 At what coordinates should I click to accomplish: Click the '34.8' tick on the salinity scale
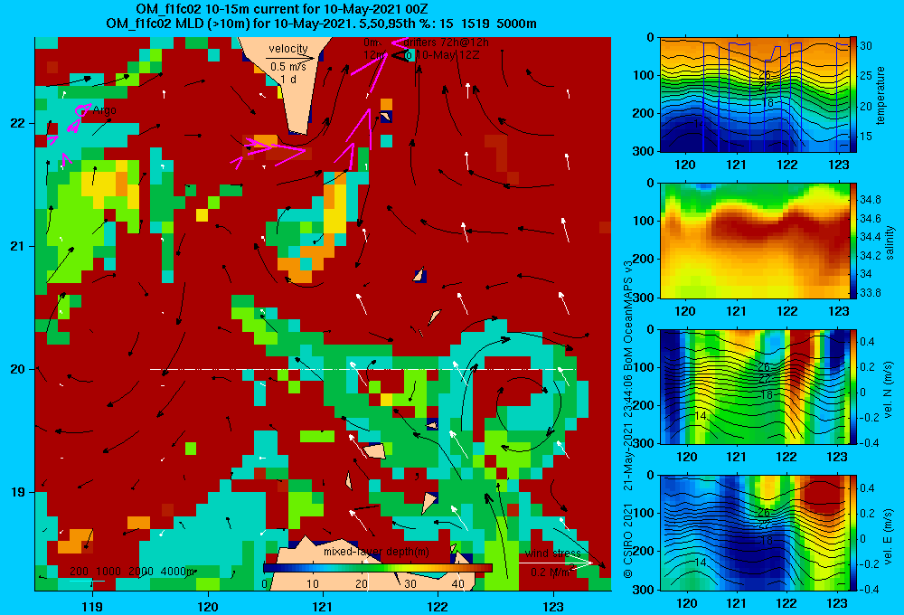[x=870, y=200]
